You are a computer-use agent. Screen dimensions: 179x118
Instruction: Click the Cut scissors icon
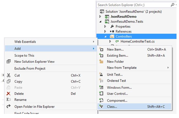pyautogui.click(x=9, y=75)
